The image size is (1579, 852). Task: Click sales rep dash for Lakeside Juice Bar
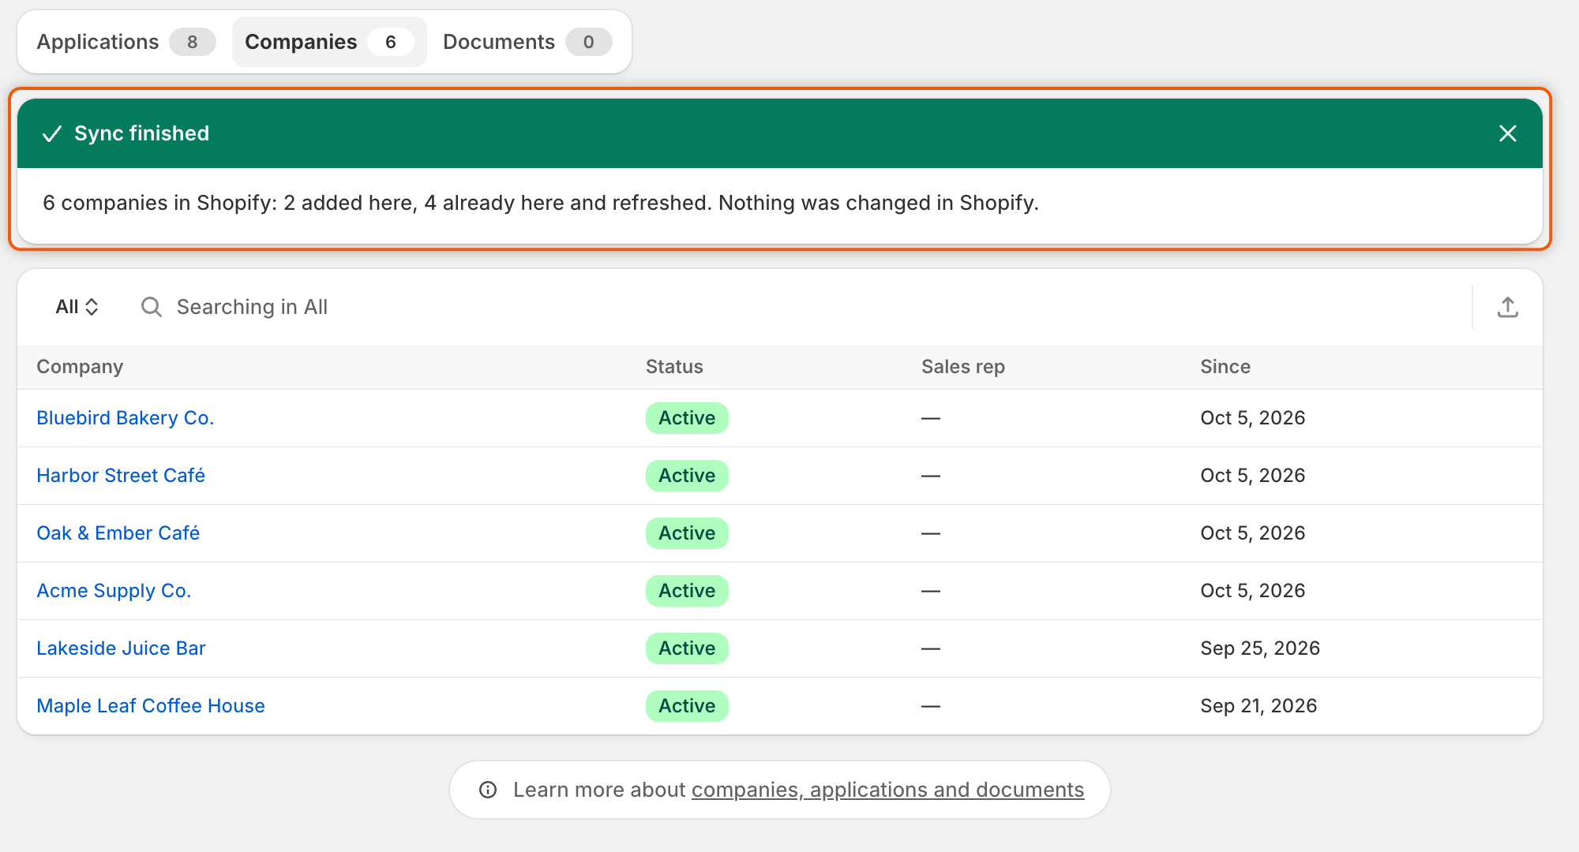pos(931,648)
